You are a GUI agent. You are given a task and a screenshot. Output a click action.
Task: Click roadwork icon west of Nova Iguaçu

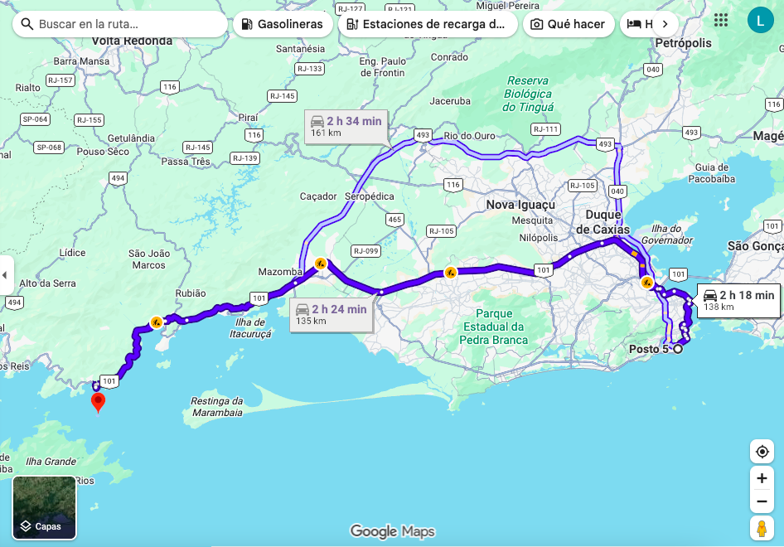[x=451, y=273]
